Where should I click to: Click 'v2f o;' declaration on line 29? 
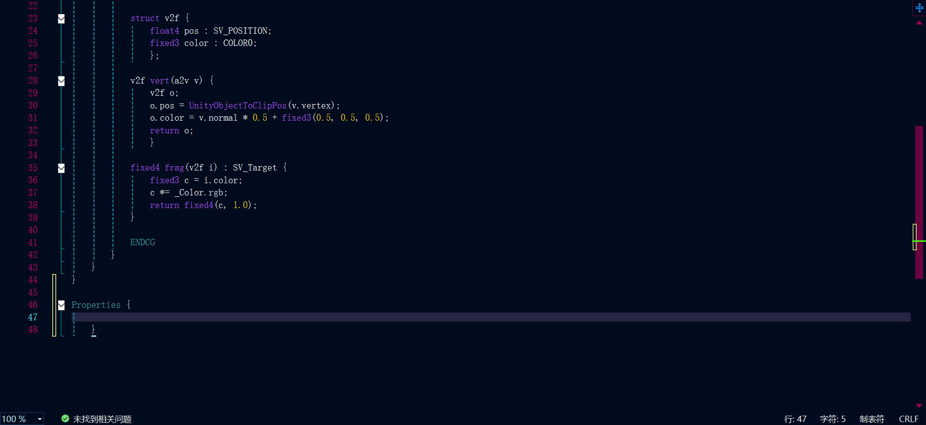click(x=164, y=93)
